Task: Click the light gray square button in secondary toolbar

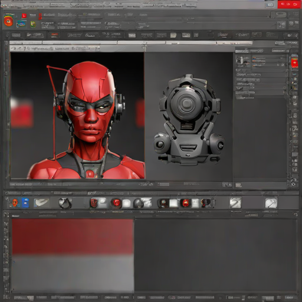Action: 173,35
